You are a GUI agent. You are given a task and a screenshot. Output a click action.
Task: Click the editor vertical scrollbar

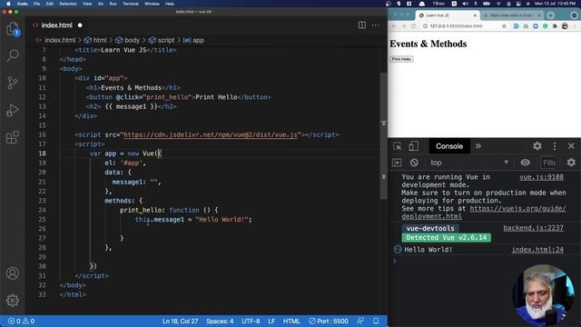(x=383, y=135)
